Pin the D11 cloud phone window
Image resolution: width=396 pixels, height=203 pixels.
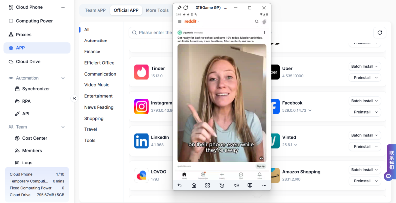click(179, 8)
